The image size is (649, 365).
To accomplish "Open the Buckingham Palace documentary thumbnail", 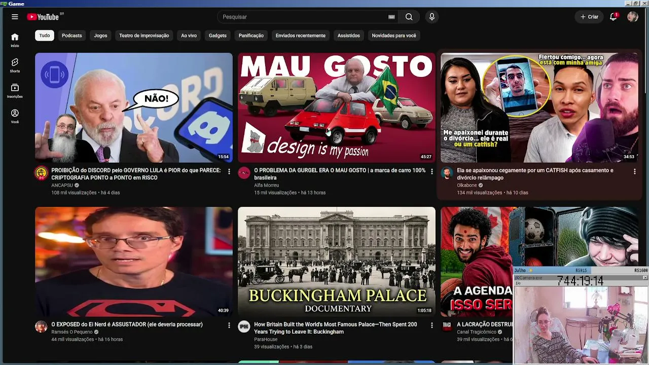I will click(337, 262).
